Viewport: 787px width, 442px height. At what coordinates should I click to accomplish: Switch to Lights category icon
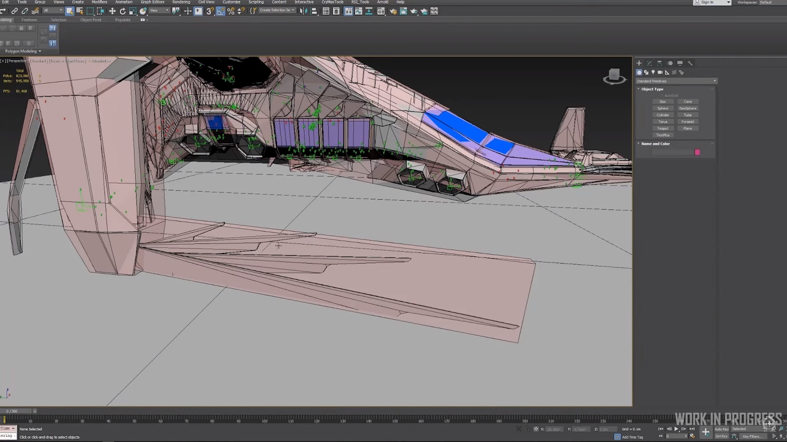pos(653,72)
